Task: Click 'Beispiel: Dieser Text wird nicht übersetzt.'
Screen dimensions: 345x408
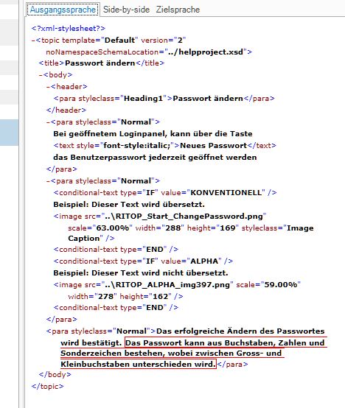Action: point(141,273)
